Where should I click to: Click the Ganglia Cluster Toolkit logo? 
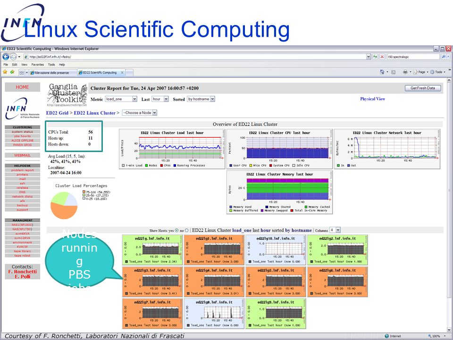[67, 95]
